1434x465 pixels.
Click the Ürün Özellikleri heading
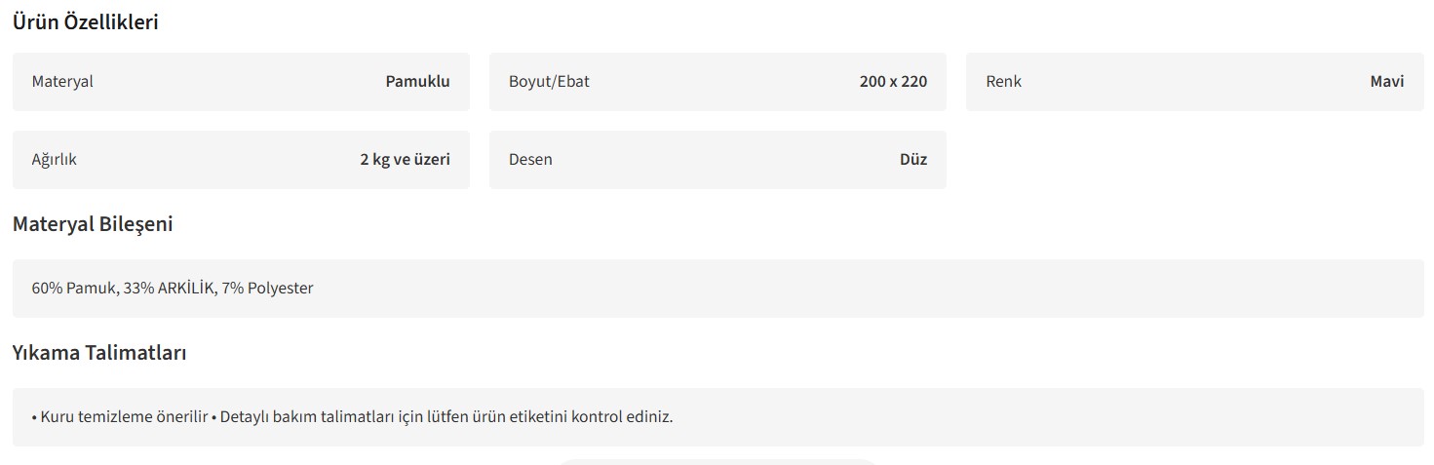click(x=85, y=22)
